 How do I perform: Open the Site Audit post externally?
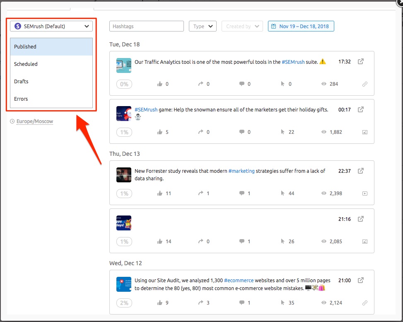(361, 280)
